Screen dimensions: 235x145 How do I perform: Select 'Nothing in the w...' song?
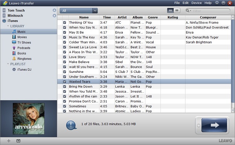(x=83, y=111)
